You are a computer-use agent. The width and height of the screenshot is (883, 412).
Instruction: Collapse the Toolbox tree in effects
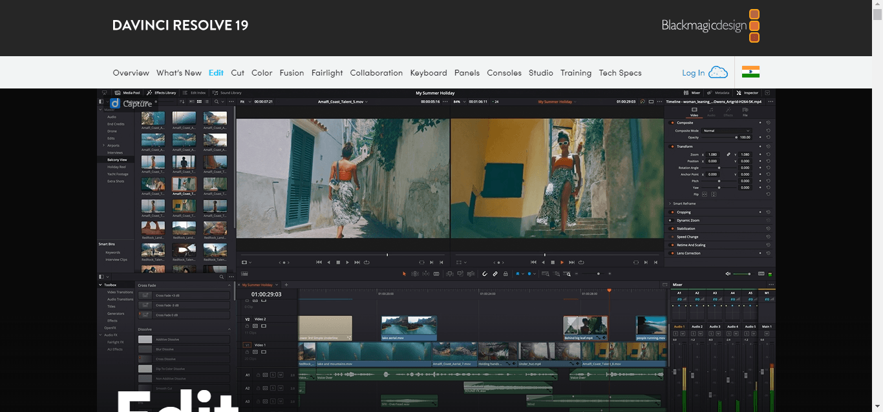[100, 285]
